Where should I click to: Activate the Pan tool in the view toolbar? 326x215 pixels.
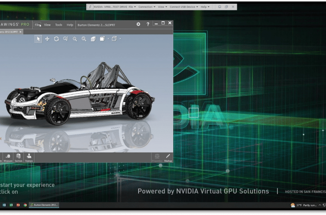[47, 39]
